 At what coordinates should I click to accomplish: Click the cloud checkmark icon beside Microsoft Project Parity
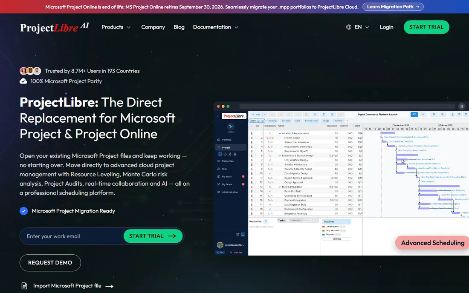coord(23,81)
